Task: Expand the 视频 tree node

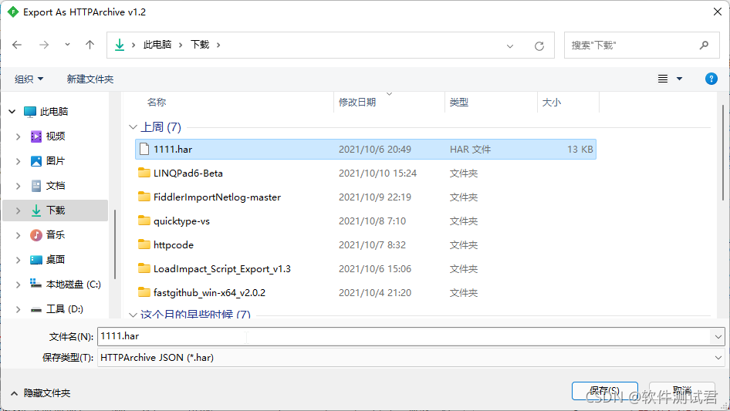Action: tap(19, 136)
